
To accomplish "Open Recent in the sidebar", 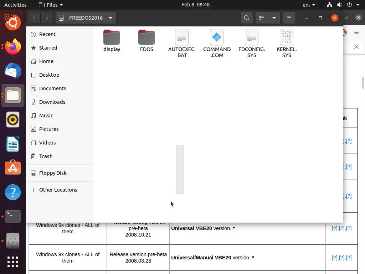I will 60,34.
